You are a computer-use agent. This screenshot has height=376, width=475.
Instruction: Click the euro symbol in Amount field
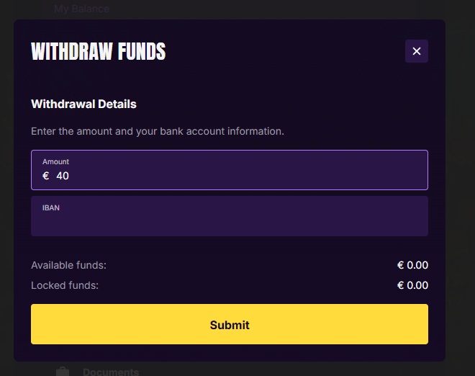point(46,176)
